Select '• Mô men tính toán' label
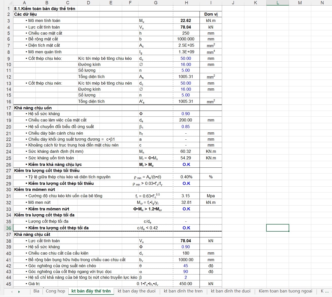 coord(43,20)
